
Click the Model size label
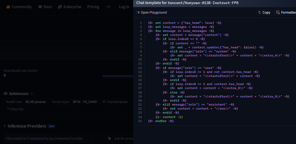coord(14,102)
